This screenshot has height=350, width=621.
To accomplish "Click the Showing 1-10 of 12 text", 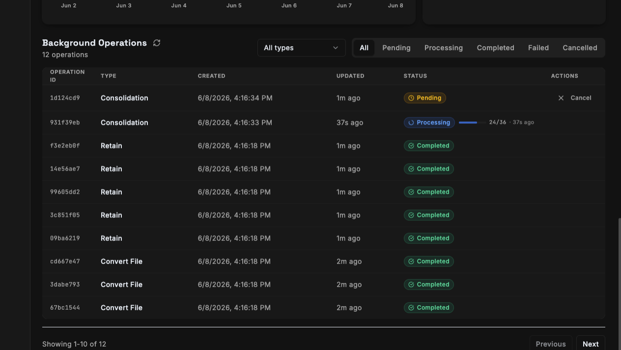I will [x=74, y=344].
